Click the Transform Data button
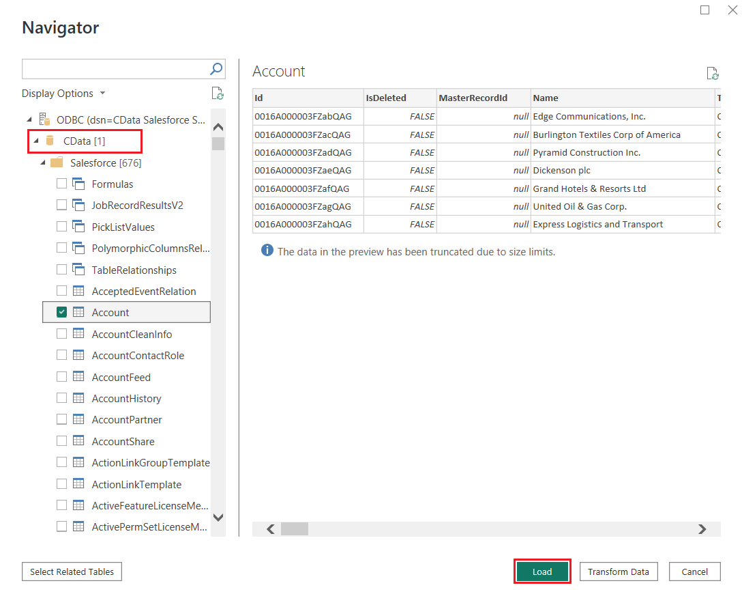This screenshot has width=742, height=592. 618,572
